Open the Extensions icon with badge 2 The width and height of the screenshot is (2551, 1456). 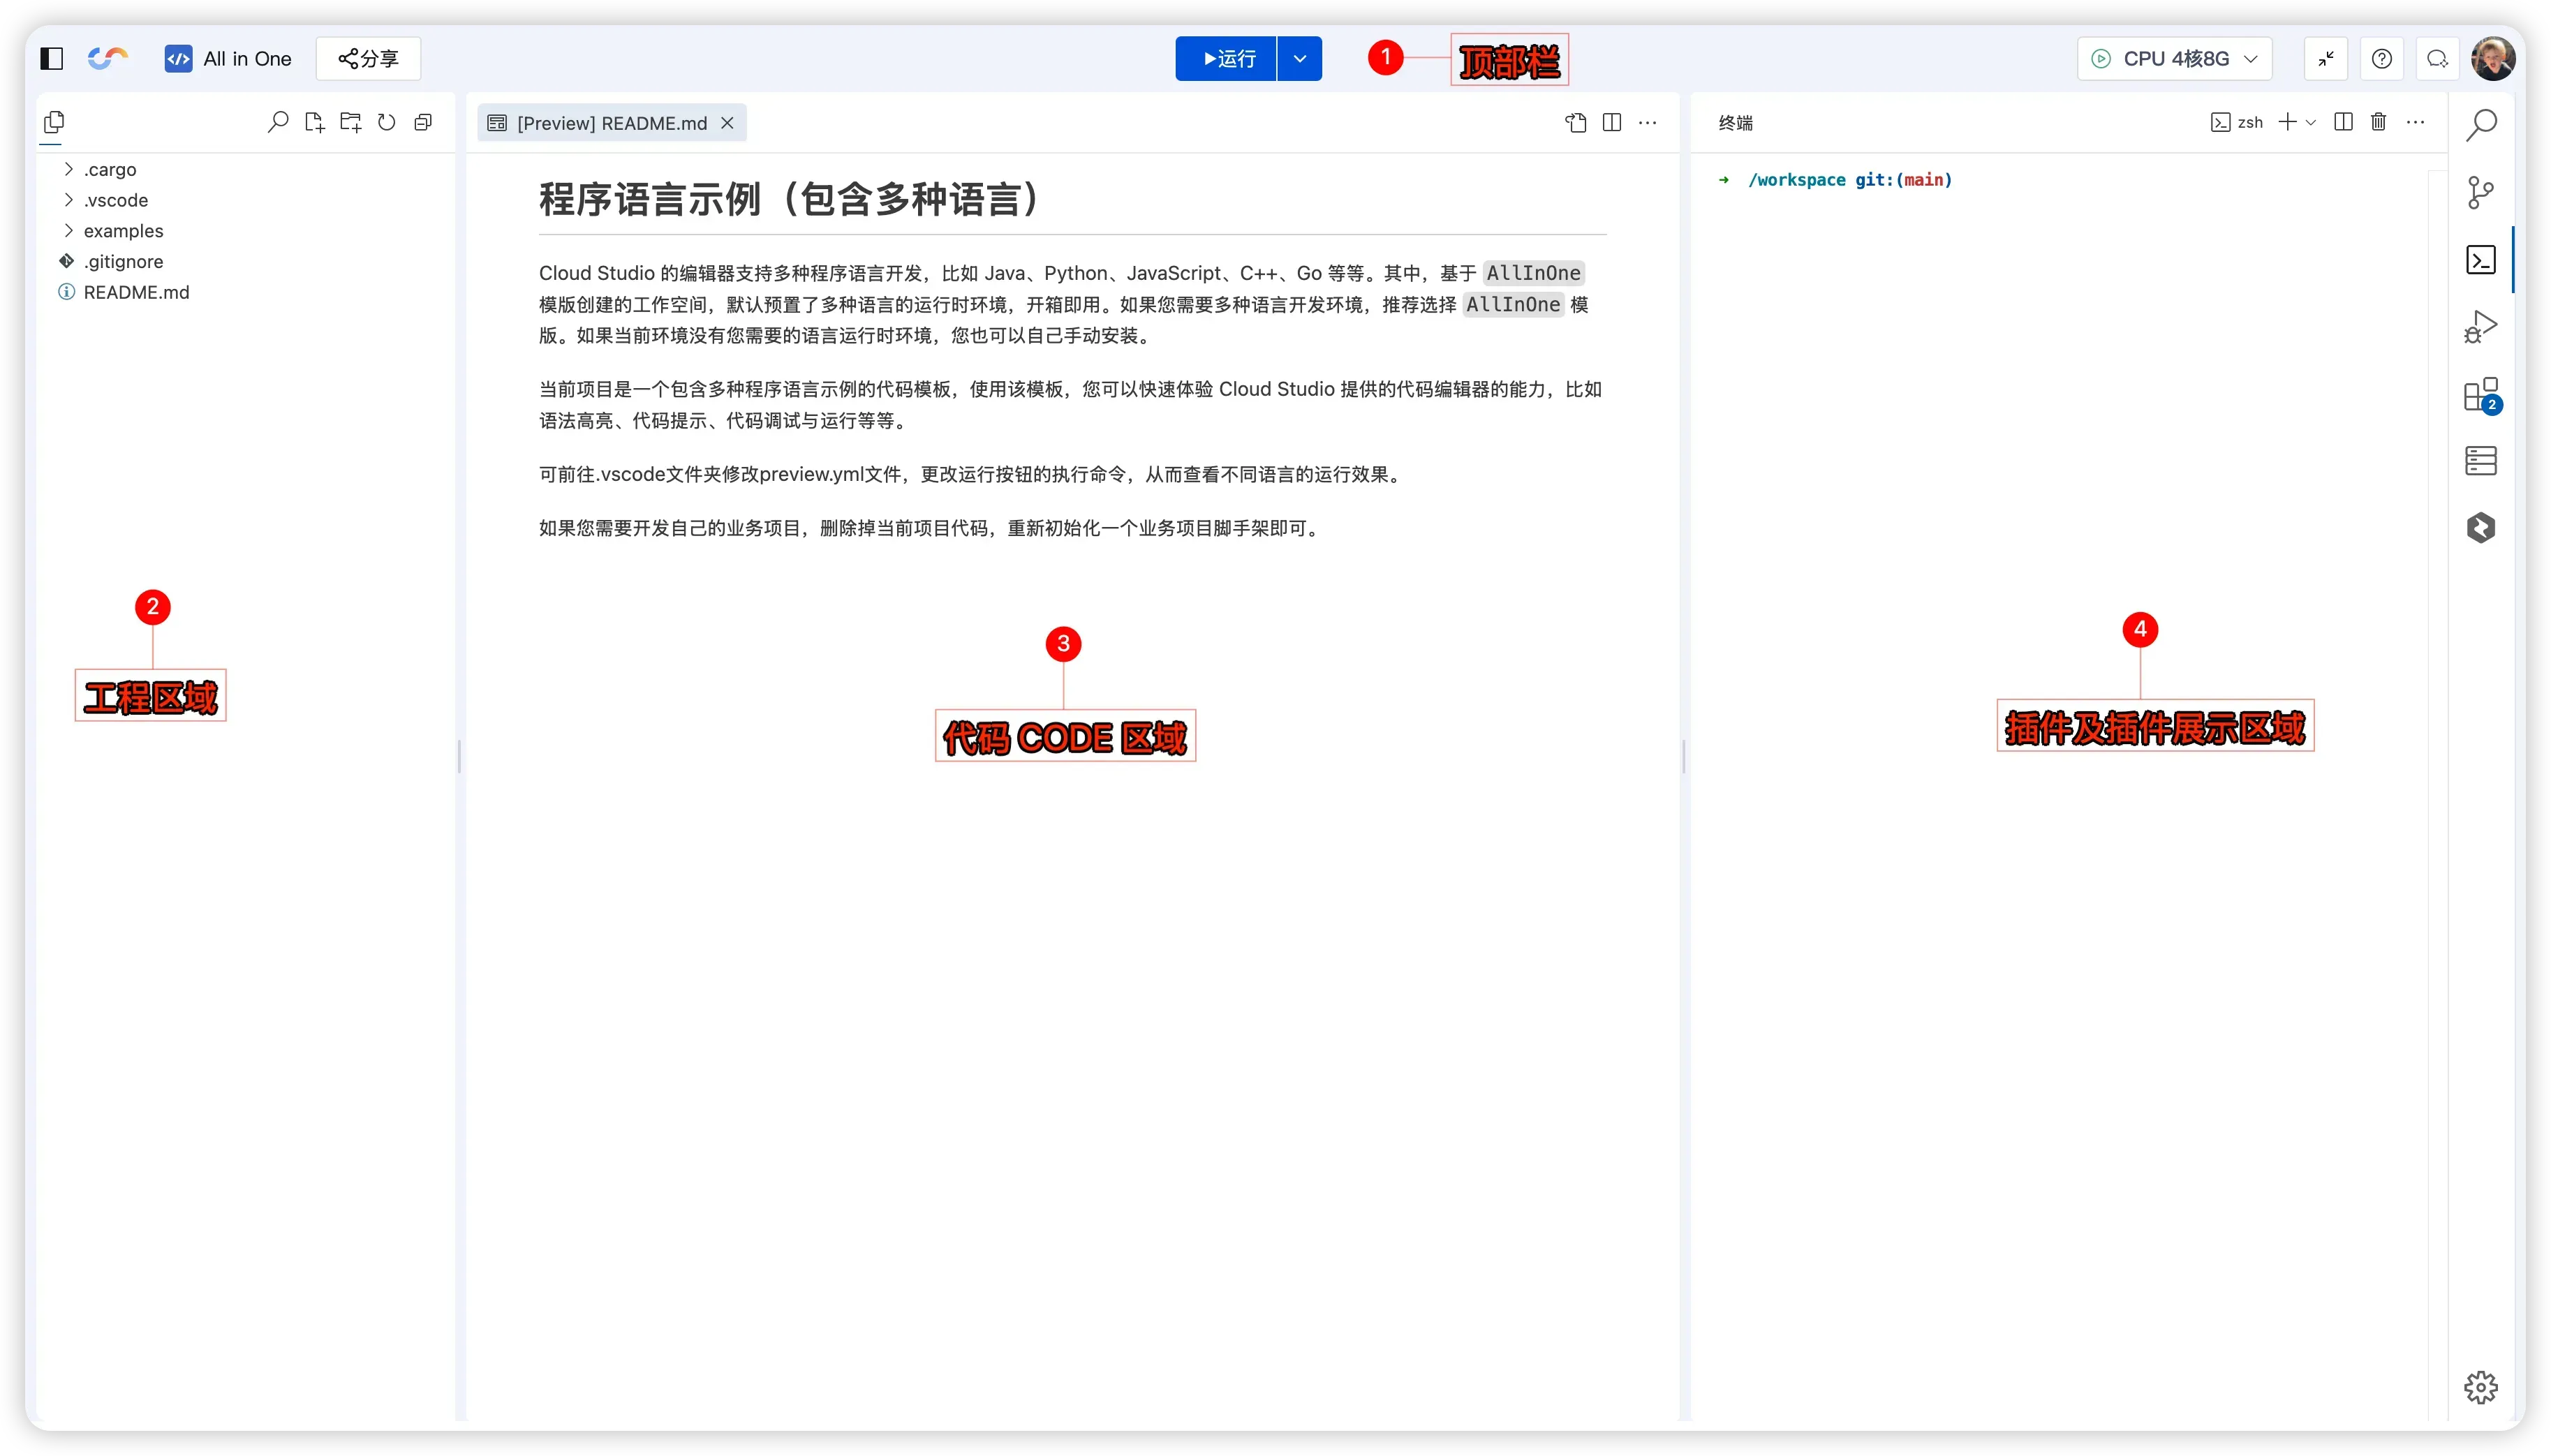(x=2480, y=395)
